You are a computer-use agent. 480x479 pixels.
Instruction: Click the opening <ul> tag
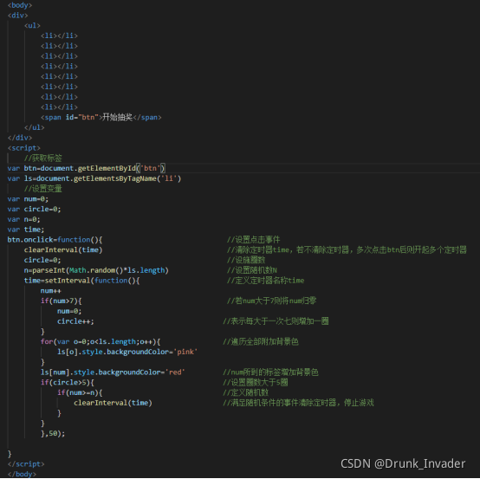(x=32, y=25)
